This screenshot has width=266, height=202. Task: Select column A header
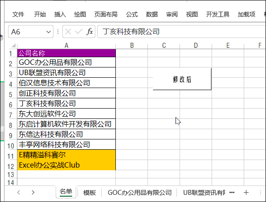point(66,46)
